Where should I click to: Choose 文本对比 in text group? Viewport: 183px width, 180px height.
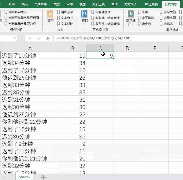click(x=65, y=24)
